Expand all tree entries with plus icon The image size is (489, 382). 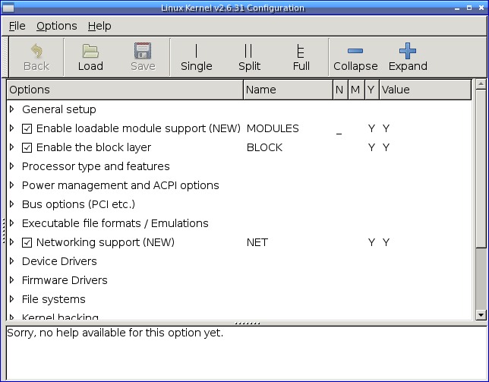[408, 51]
